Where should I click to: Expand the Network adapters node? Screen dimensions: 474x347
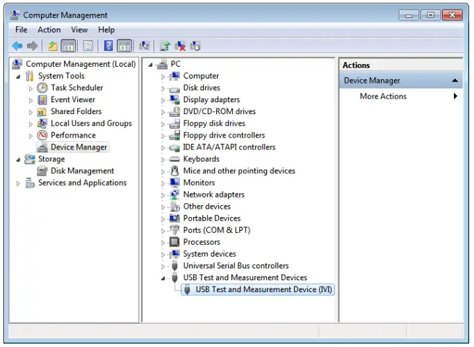tap(163, 195)
